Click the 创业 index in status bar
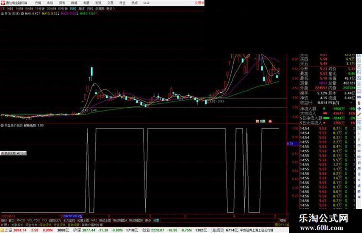The image size is (362, 233). (146, 230)
